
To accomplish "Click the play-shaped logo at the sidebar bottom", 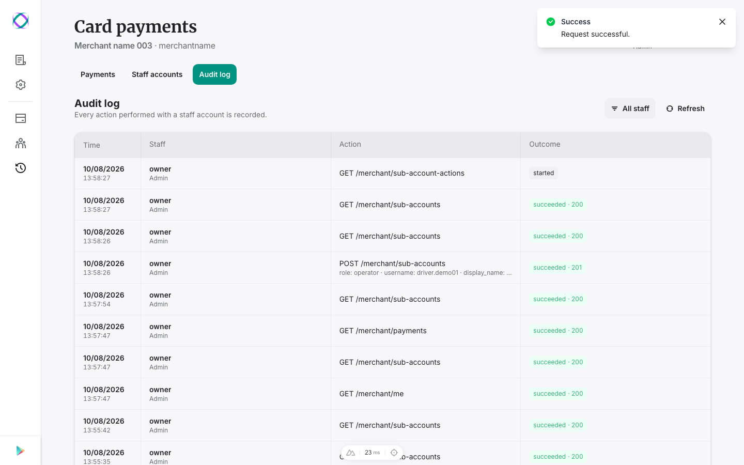I will coord(20,451).
